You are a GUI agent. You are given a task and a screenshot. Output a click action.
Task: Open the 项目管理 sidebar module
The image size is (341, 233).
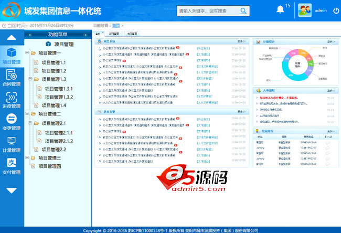12,56
